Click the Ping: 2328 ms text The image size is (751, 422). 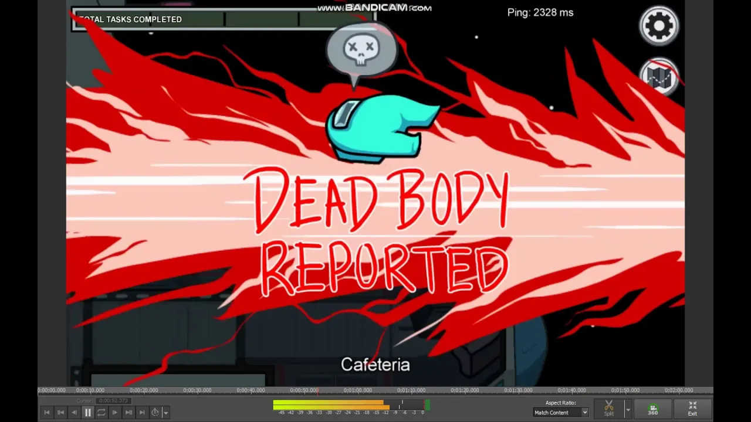540,12
